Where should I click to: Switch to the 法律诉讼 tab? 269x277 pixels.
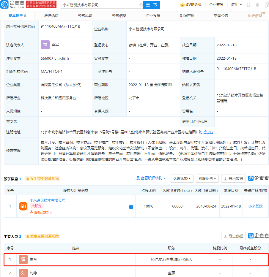coord(51,16)
